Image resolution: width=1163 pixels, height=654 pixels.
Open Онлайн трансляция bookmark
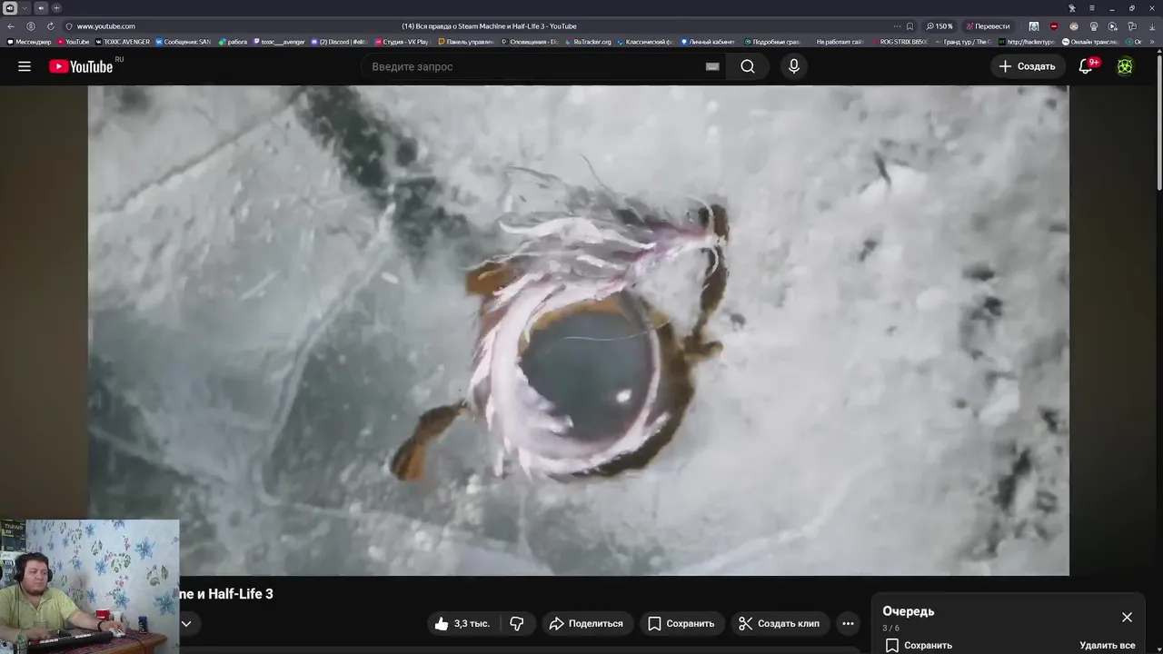(1089, 42)
